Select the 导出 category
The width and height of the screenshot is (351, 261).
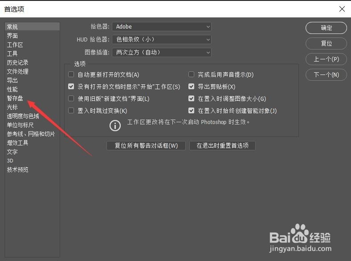tap(12, 80)
